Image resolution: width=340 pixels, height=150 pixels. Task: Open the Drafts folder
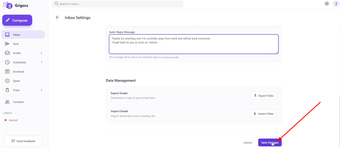(17, 53)
